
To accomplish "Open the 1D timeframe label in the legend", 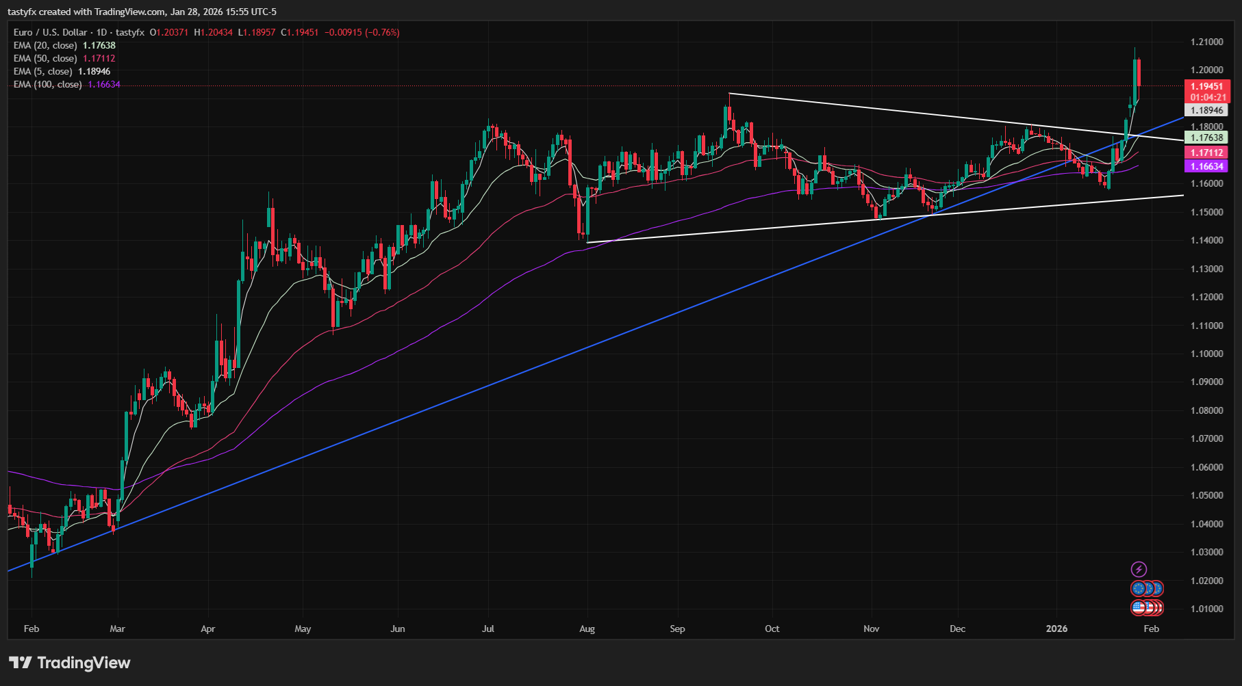I will point(101,31).
